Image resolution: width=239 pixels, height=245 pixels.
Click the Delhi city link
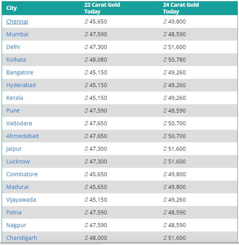[13, 47]
